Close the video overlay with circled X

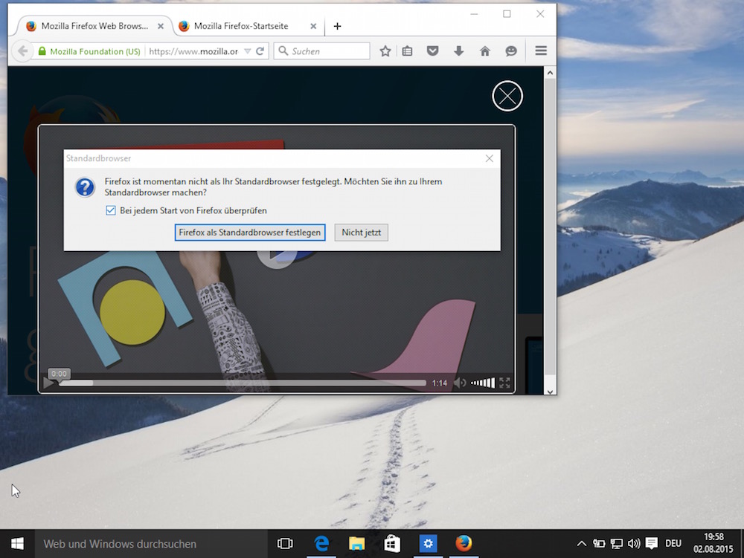(507, 96)
